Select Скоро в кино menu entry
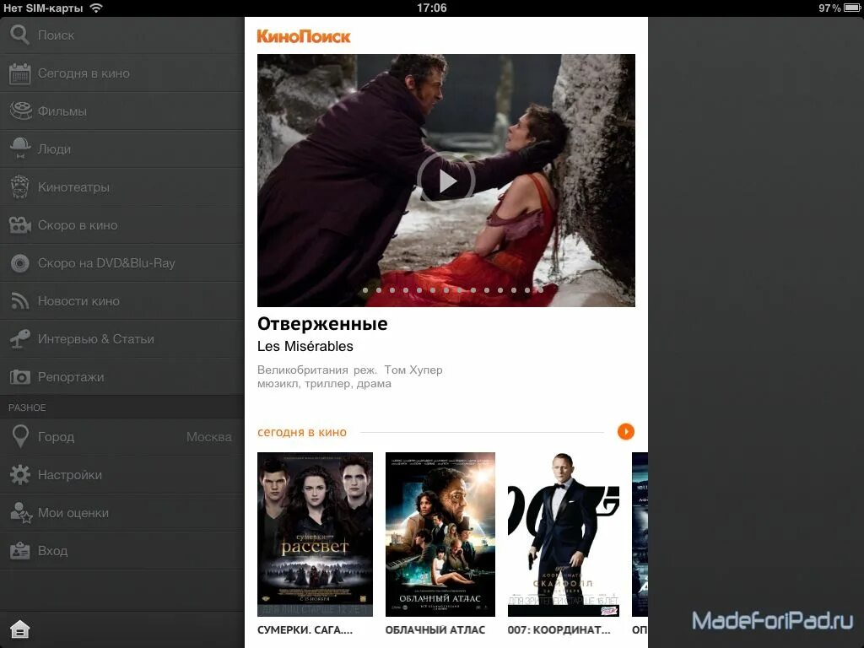The width and height of the screenshot is (864, 648). click(121, 224)
